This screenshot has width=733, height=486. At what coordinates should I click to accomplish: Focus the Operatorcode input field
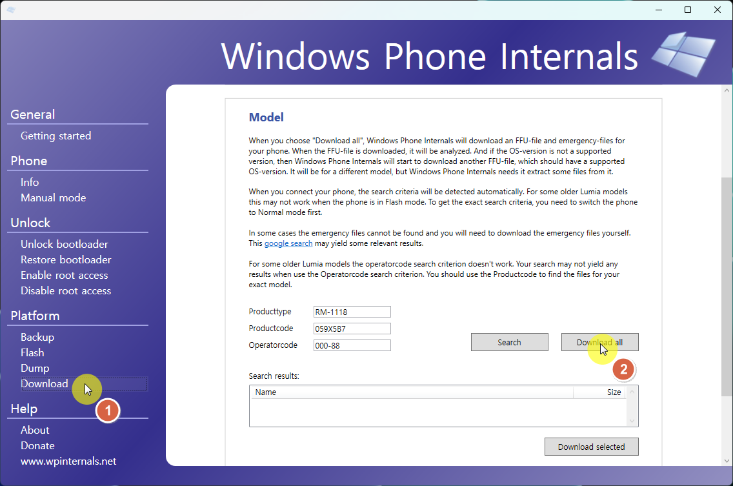pos(352,345)
